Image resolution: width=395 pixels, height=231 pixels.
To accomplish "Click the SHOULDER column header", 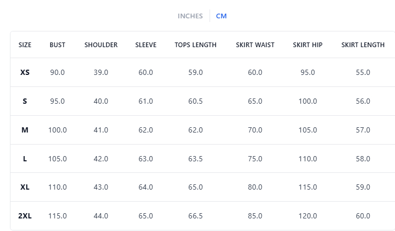I will coord(101,45).
